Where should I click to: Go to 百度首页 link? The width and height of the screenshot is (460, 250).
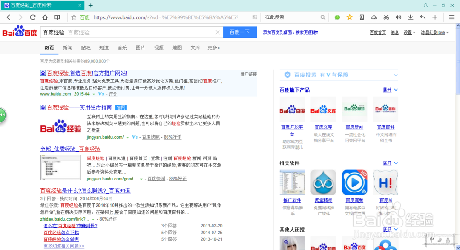point(378,33)
